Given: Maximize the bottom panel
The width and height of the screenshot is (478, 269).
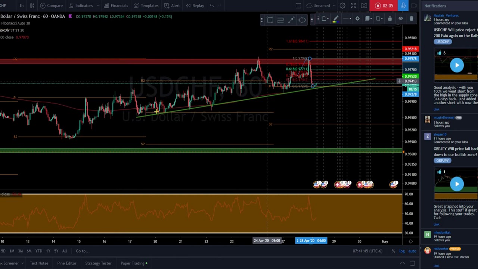Looking at the screenshot, I should tap(412, 263).
